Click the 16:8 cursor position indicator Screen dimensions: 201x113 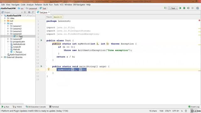161,111
